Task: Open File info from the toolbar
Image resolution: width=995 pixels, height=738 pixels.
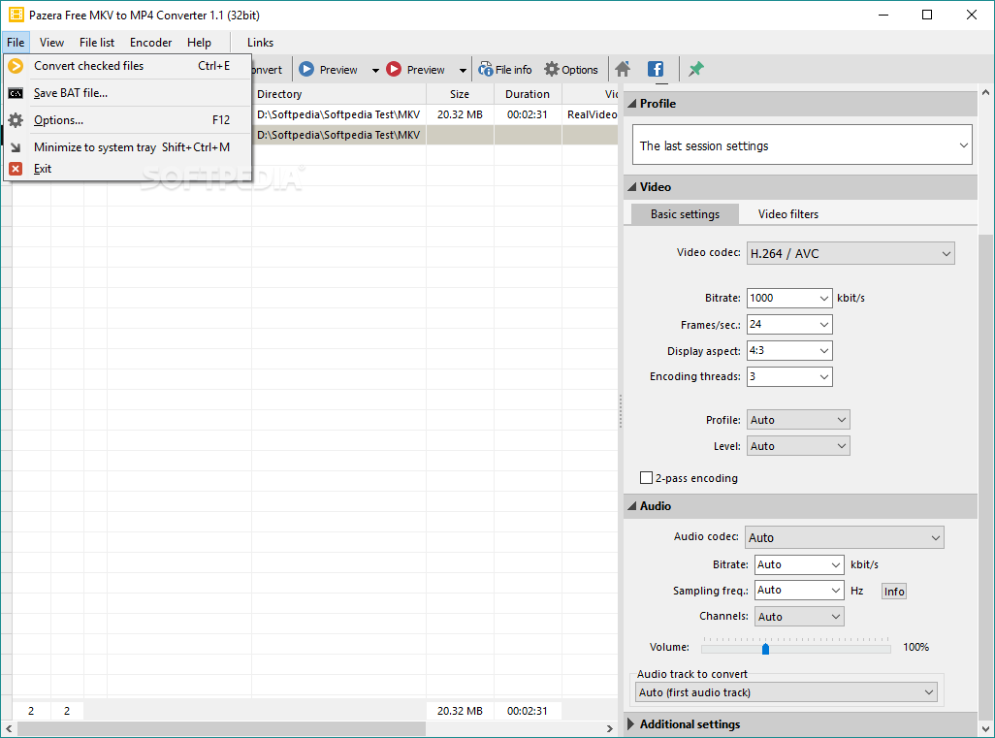Action: coord(505,69)
